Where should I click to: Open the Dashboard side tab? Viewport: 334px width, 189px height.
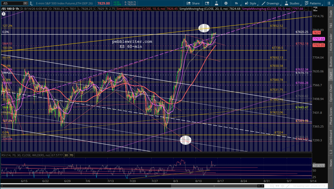coord(331,137)
